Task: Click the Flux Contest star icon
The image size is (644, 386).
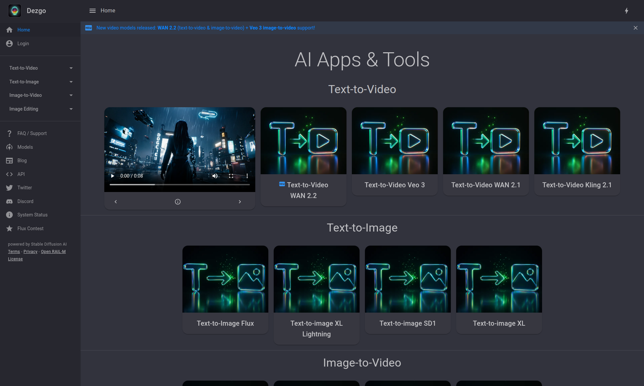Action: (x=9, y=229)
